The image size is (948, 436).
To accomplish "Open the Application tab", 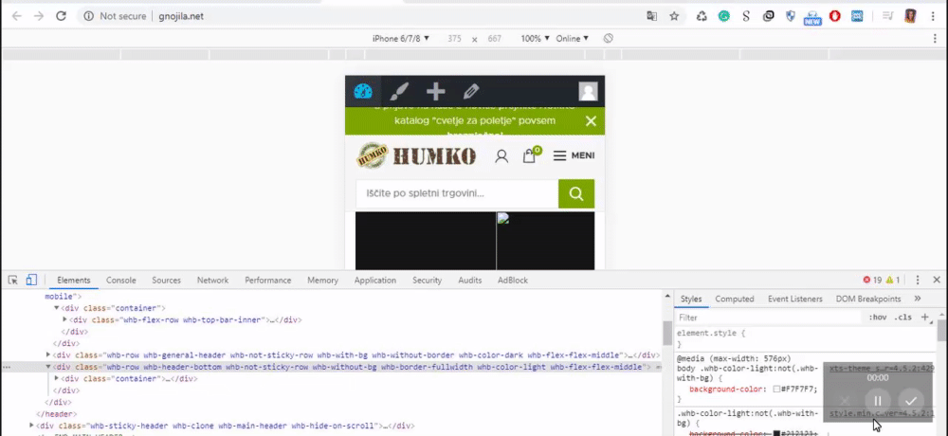I will point(375,281).
